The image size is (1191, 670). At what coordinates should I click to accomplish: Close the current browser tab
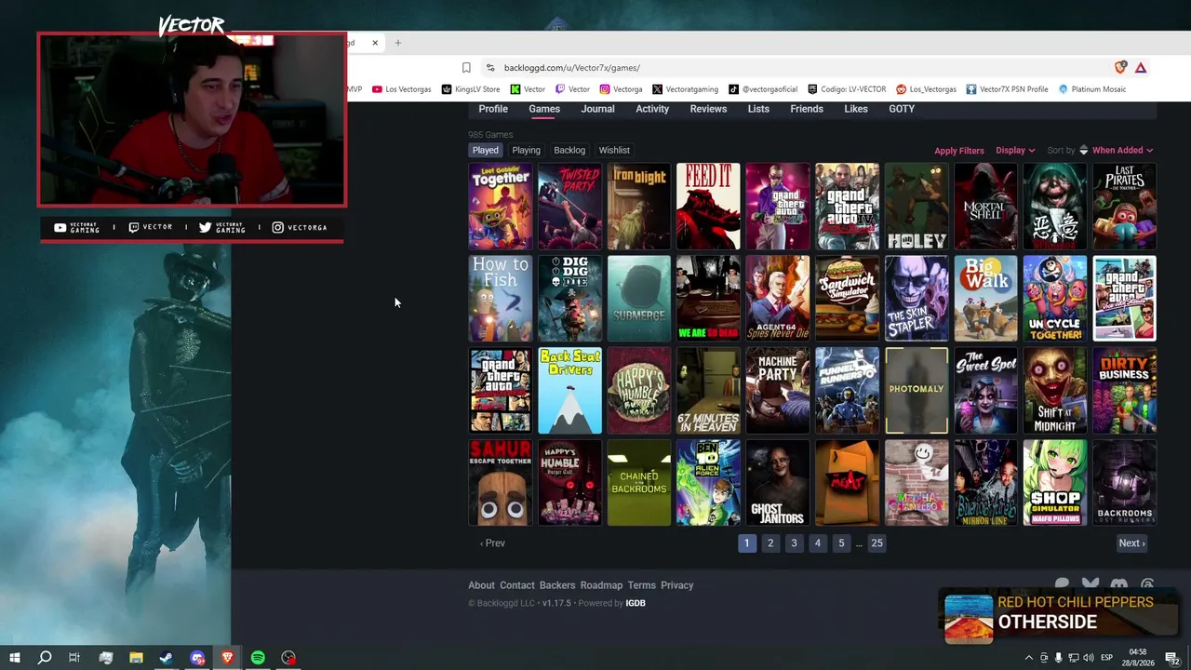point(375,43)
